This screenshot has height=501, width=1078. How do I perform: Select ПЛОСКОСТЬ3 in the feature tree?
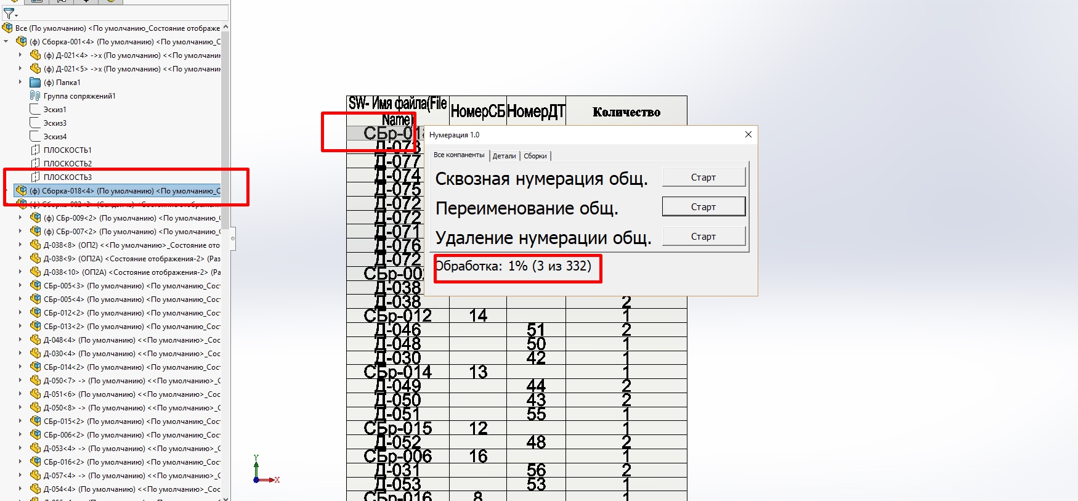[x=67, y=177]
